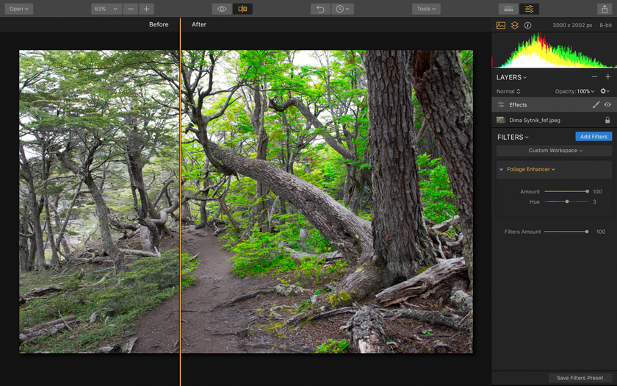Open the layer settings gear menu
This screenshot has width=617, height=386.
(605, 91)
